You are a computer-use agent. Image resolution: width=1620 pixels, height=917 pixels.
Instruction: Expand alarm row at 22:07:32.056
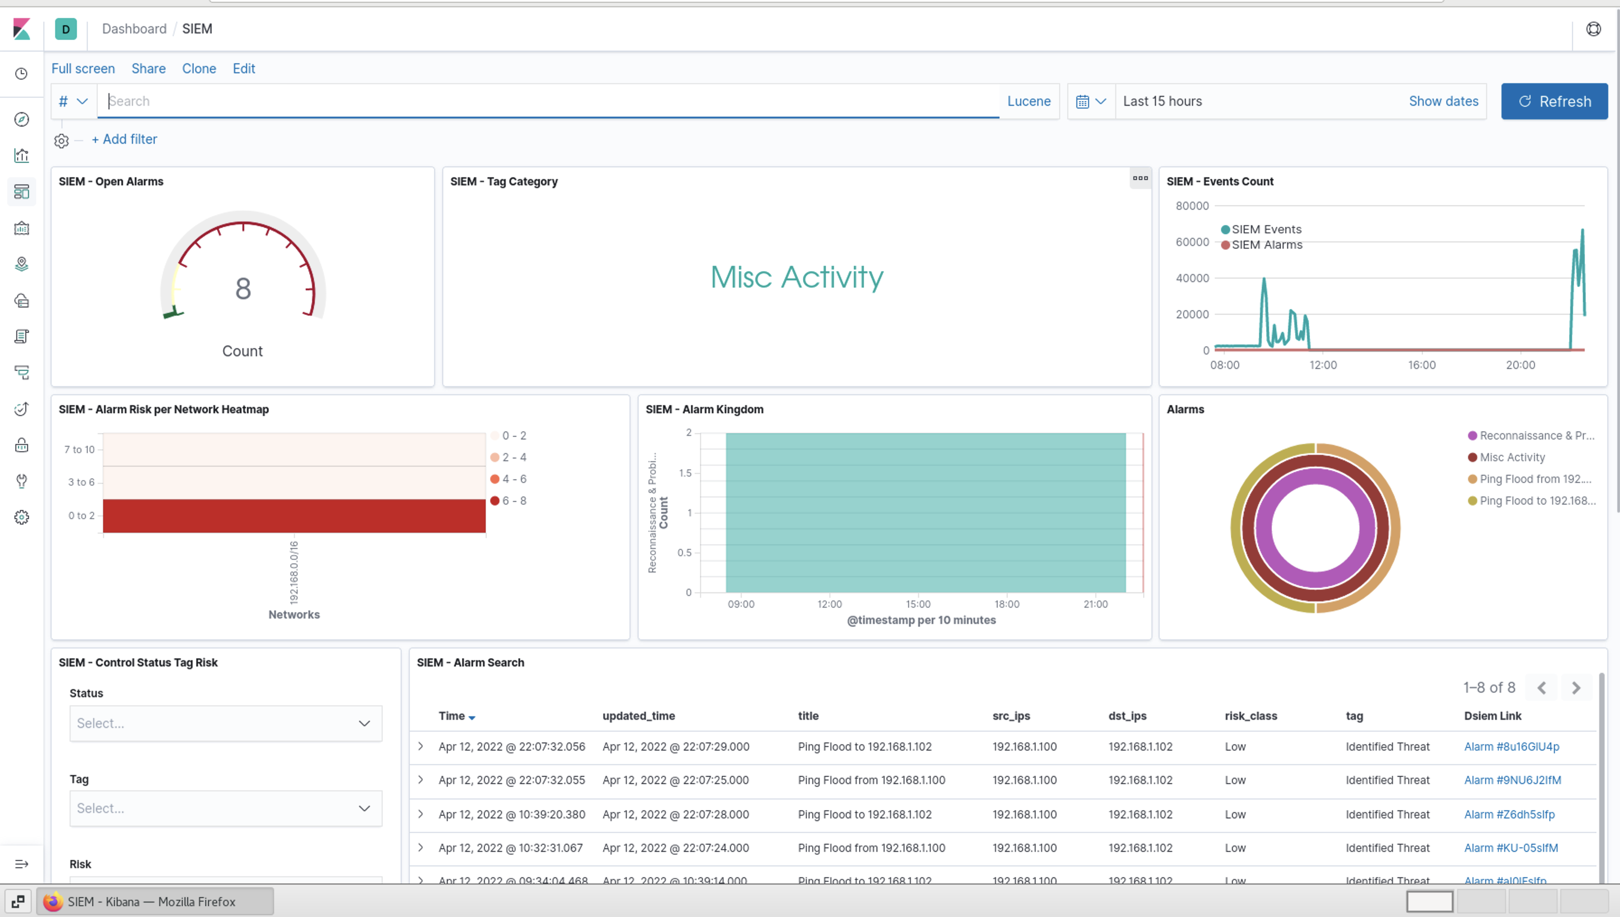pyautogui.click(x=421, y=747)
